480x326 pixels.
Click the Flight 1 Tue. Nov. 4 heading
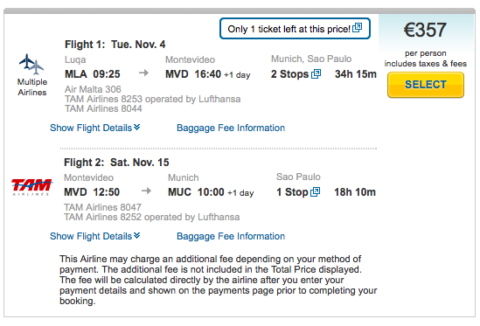click(x=115, y=45)
